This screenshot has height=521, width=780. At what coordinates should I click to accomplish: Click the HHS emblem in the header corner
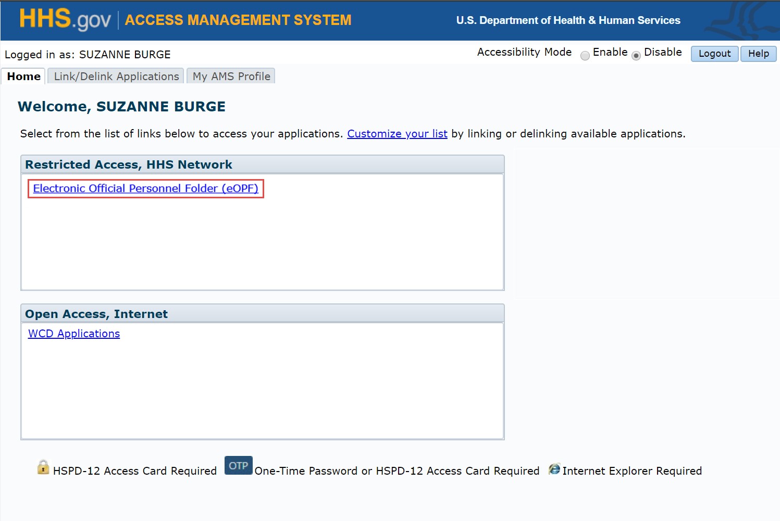point(745,20)
